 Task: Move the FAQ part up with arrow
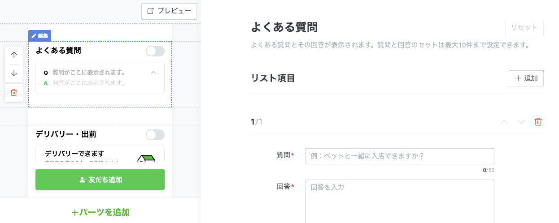tap(14, 55)
